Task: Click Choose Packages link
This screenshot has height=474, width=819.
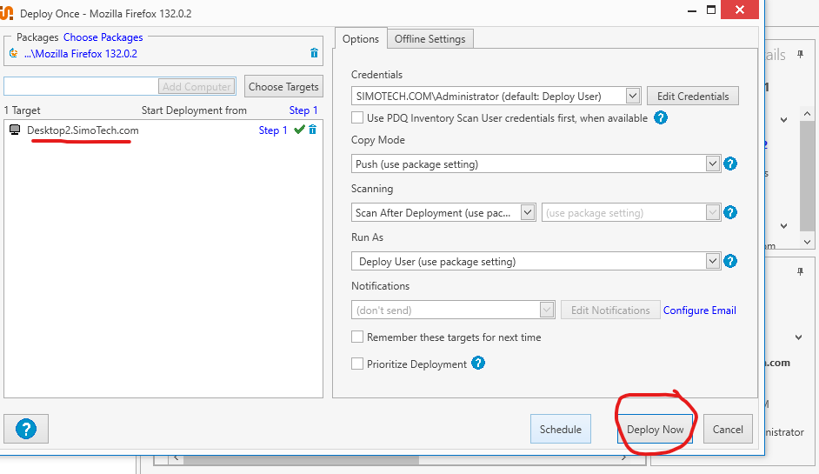Action: point(103,37)
